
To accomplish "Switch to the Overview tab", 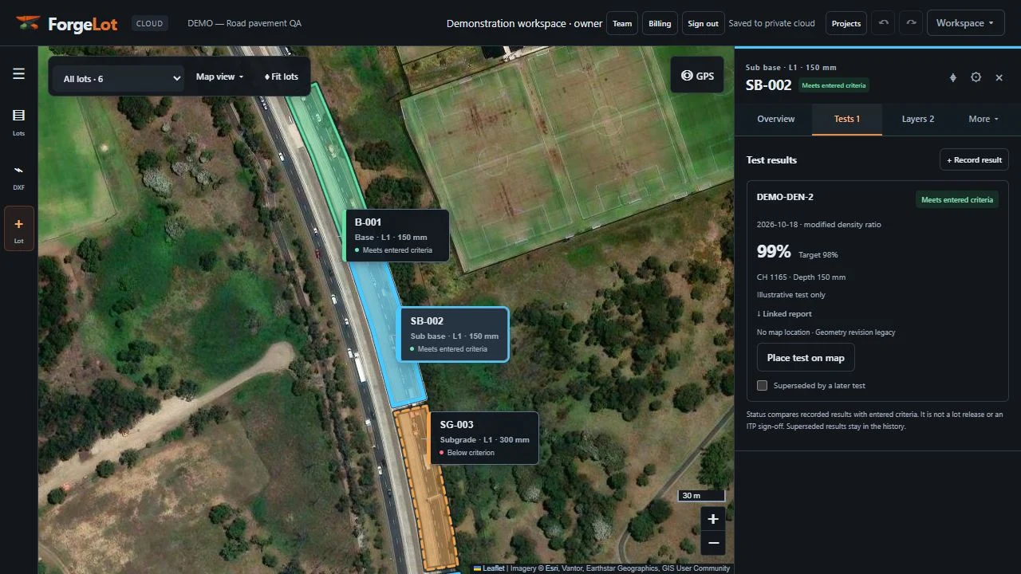I will (x=775, y=119).
